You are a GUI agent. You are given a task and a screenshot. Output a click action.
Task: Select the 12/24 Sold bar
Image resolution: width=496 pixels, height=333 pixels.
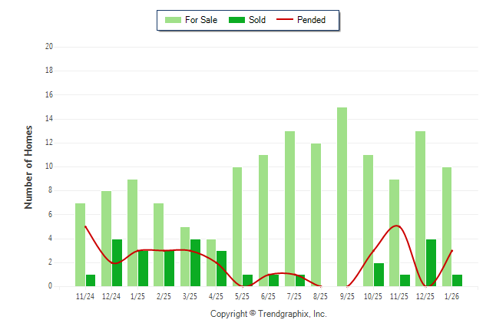[117, 262]
